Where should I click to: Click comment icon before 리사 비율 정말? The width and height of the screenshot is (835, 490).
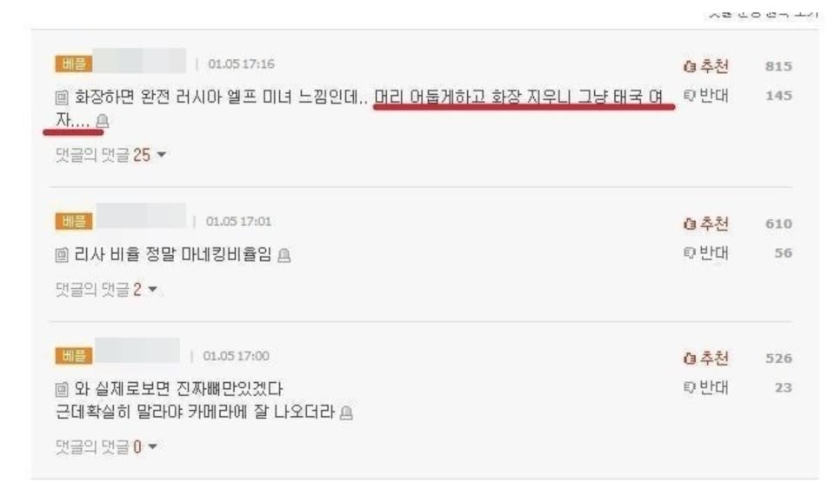pyautogui.click(x=62, y=255)
